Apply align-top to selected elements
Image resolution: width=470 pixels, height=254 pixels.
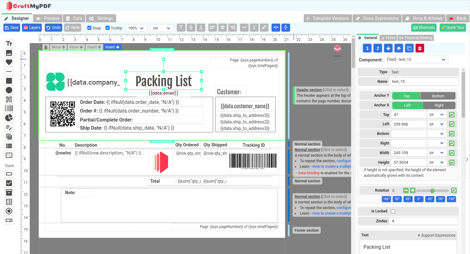pyautogui.click(x=181, y=28)
